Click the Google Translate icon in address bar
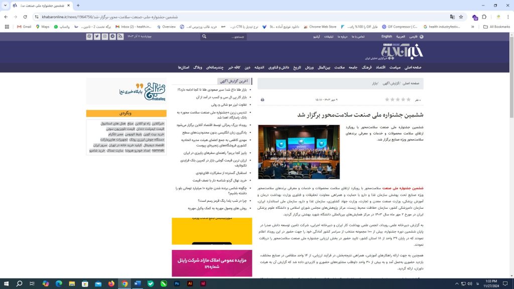The image size is (514, 289). (452, 17)
